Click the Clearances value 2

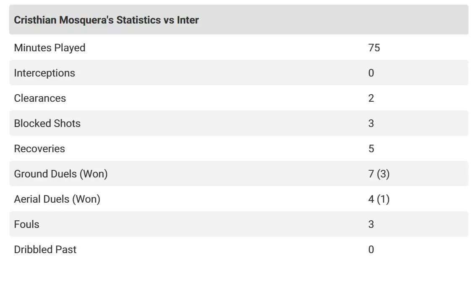pyautogui.click(x=371, y=98)
